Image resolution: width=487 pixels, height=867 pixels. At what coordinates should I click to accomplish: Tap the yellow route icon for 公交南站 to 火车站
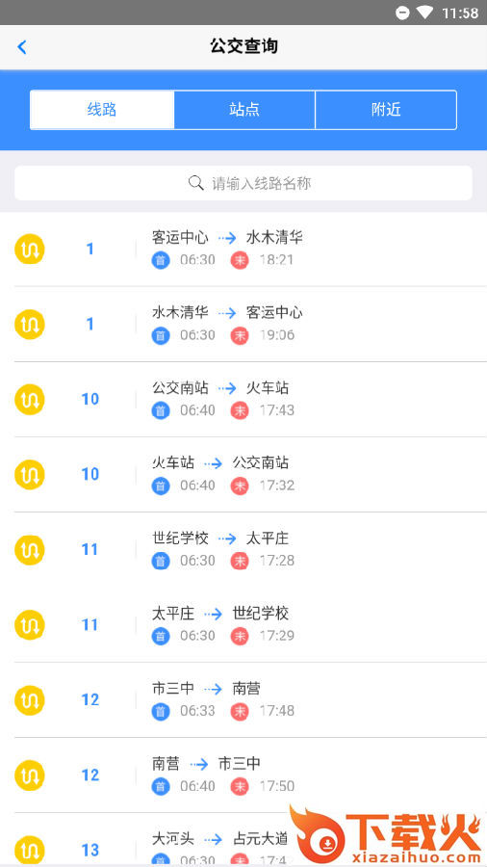[29, 400]
